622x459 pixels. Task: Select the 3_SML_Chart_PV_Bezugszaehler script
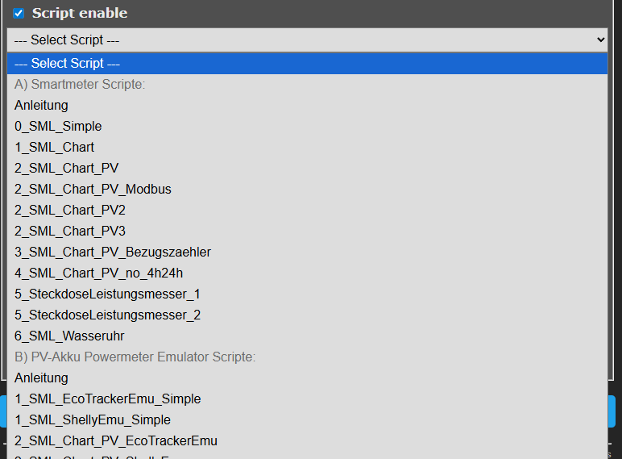pos(113,252)
